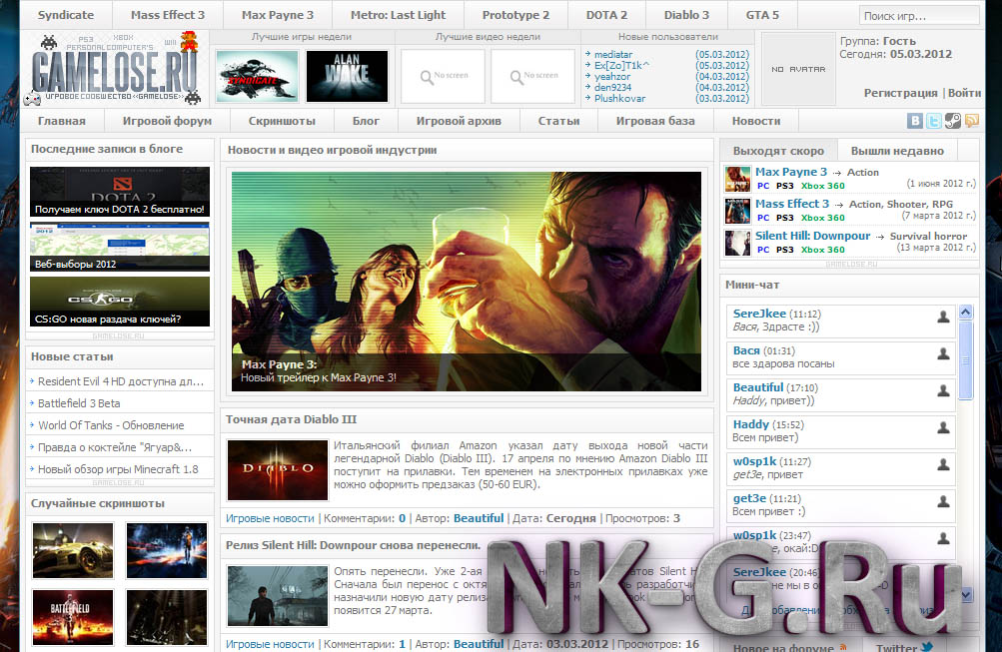Click the GAMELOSE.RU site logo
The height and width of the screenshot is (652, 1002).
coord(114,70)
